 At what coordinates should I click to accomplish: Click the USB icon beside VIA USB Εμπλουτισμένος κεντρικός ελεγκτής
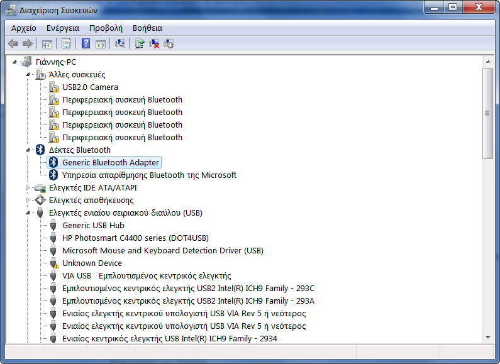point(53,276)
